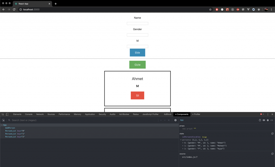The width and height of the screenshot is (275, 167).
Task: Collapse the persons array in state
Action: [x=181, y=140]
